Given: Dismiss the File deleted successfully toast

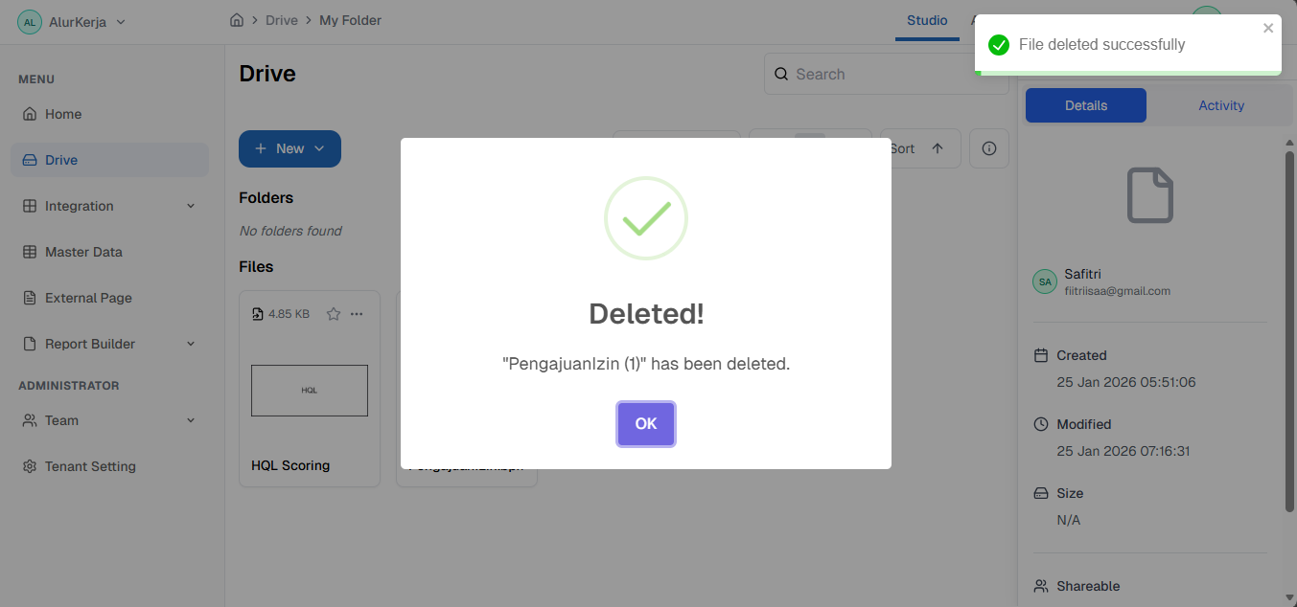Looking at the screenshot, I should coord(1268,29).
